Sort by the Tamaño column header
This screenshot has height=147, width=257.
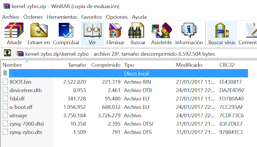[70, 65]
